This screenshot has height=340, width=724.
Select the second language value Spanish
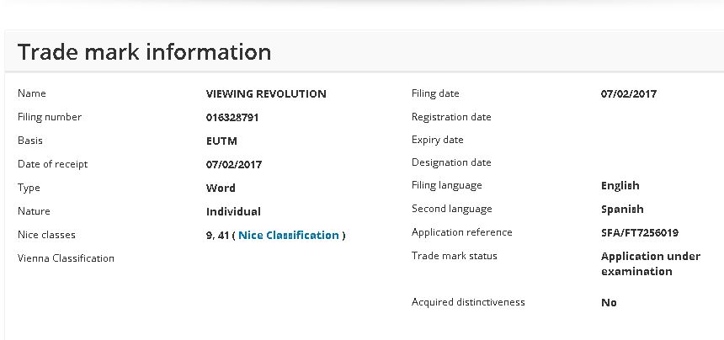(622, 210)
